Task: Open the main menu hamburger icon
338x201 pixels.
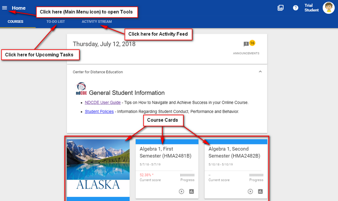Action: 5,8
